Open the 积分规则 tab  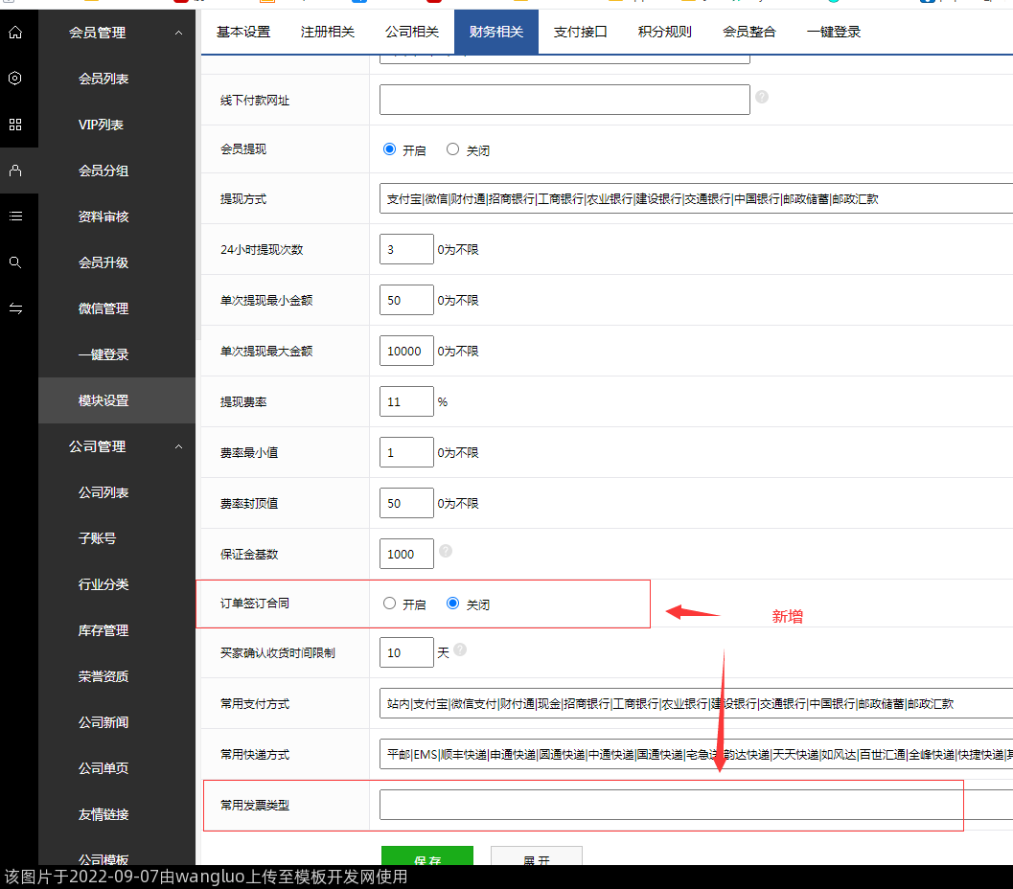pyautogui.click(x=664, y=32)
